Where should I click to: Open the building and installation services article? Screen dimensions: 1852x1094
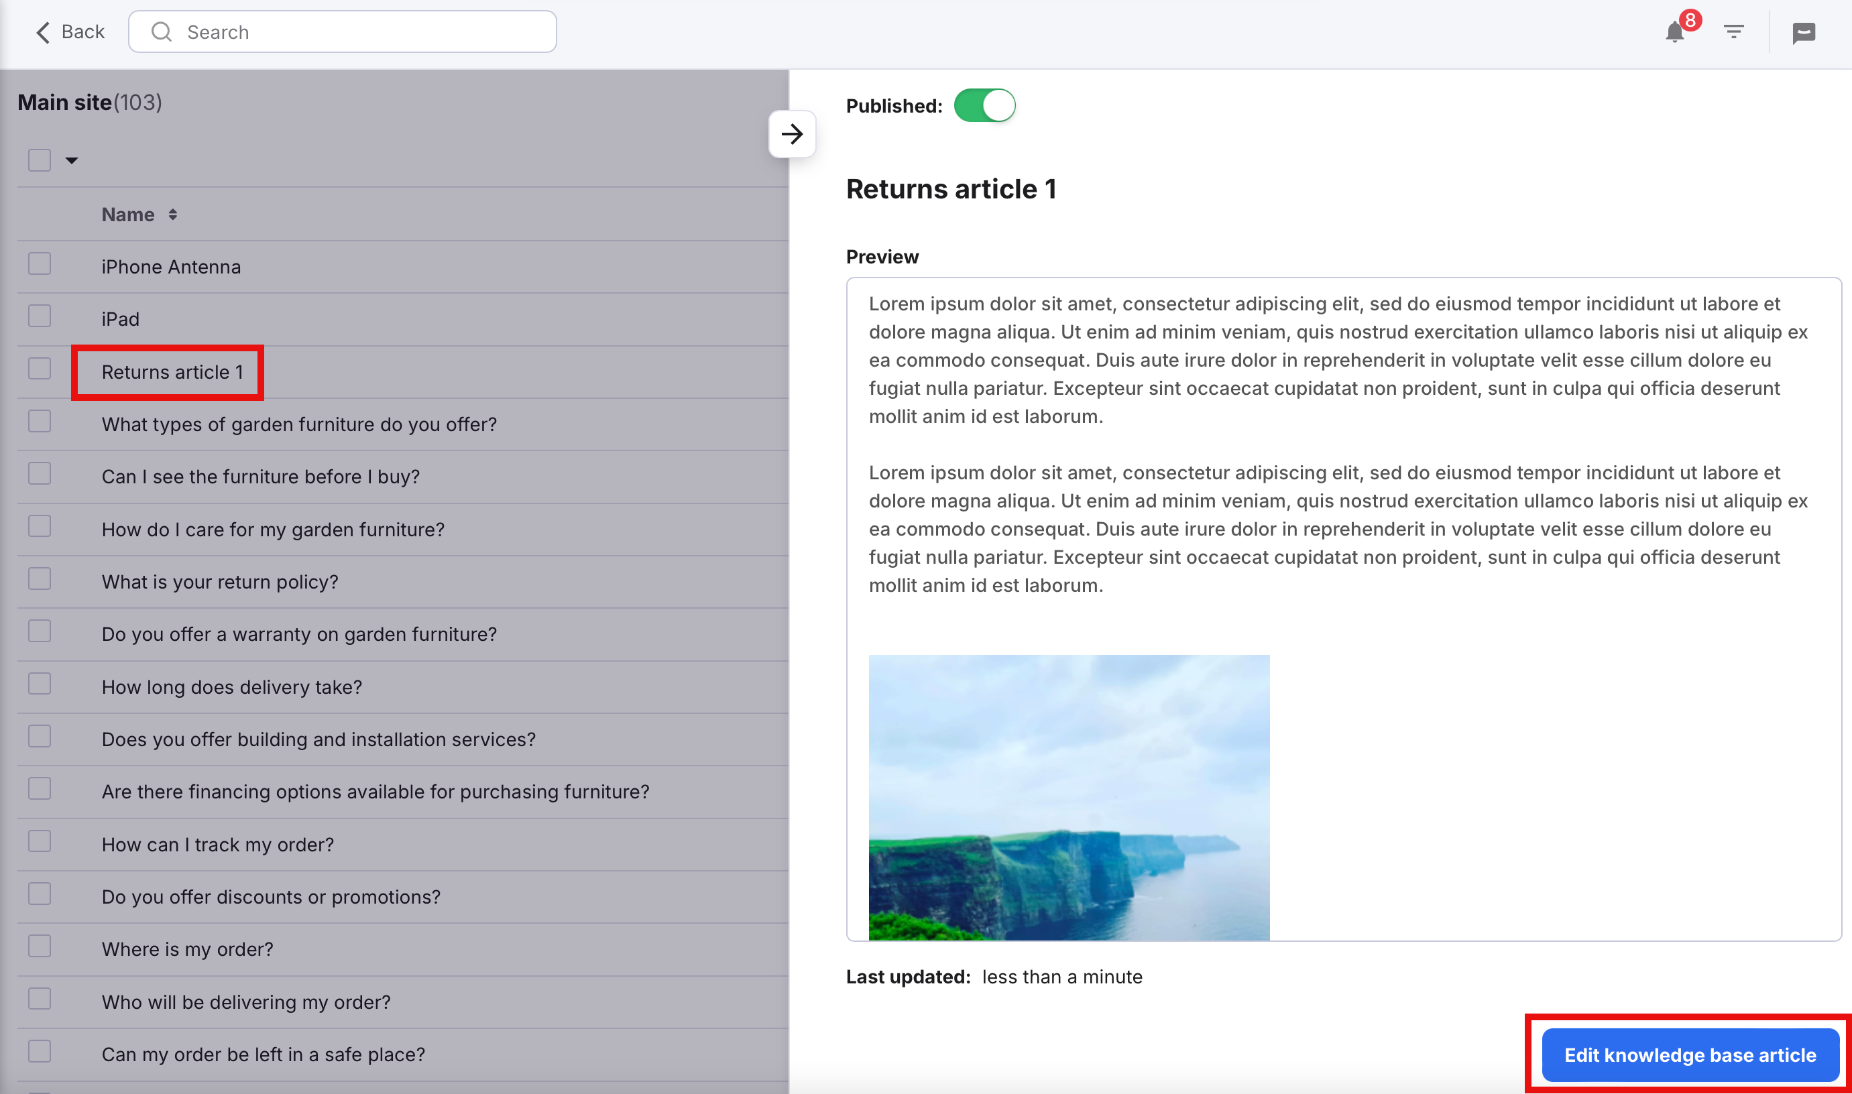click(319, 740)
